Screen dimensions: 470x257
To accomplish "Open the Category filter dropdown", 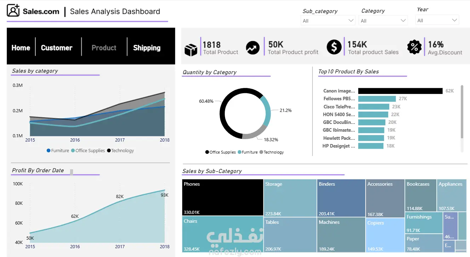I will (384, 20).
